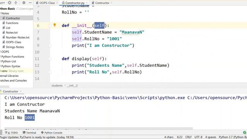Close the Contructor editor tab
The width and height of the screenshot is (247, 139).
112,3
